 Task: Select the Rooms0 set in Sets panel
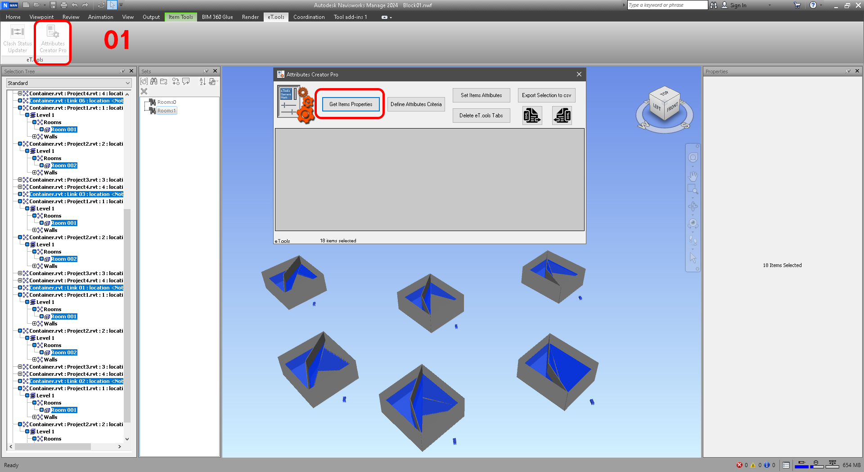point(166,102)
